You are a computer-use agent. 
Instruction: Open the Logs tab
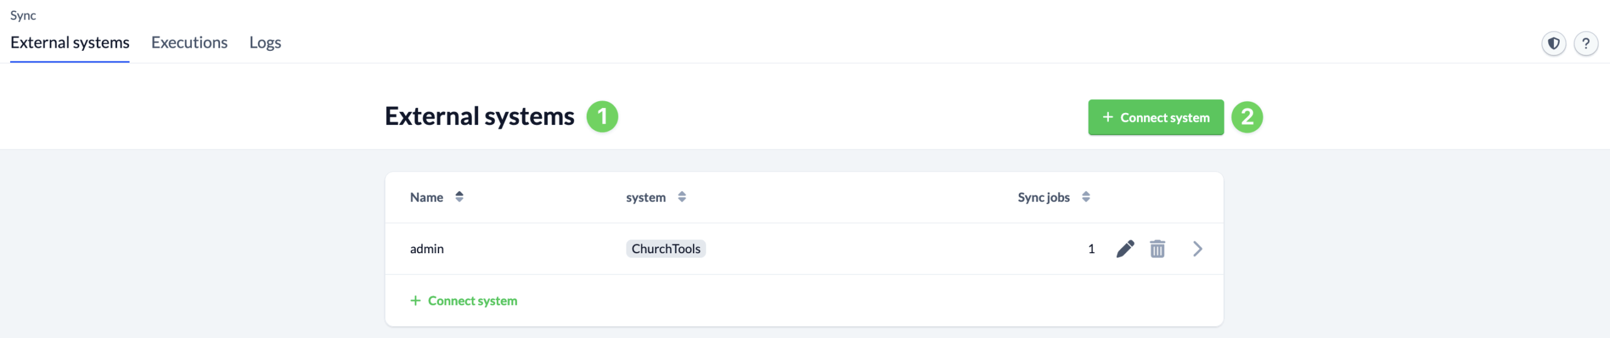click(265, 43)
